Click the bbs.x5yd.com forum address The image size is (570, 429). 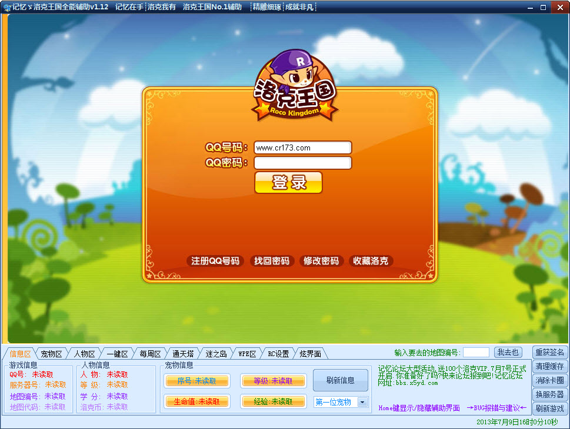(x=417, y=383)
